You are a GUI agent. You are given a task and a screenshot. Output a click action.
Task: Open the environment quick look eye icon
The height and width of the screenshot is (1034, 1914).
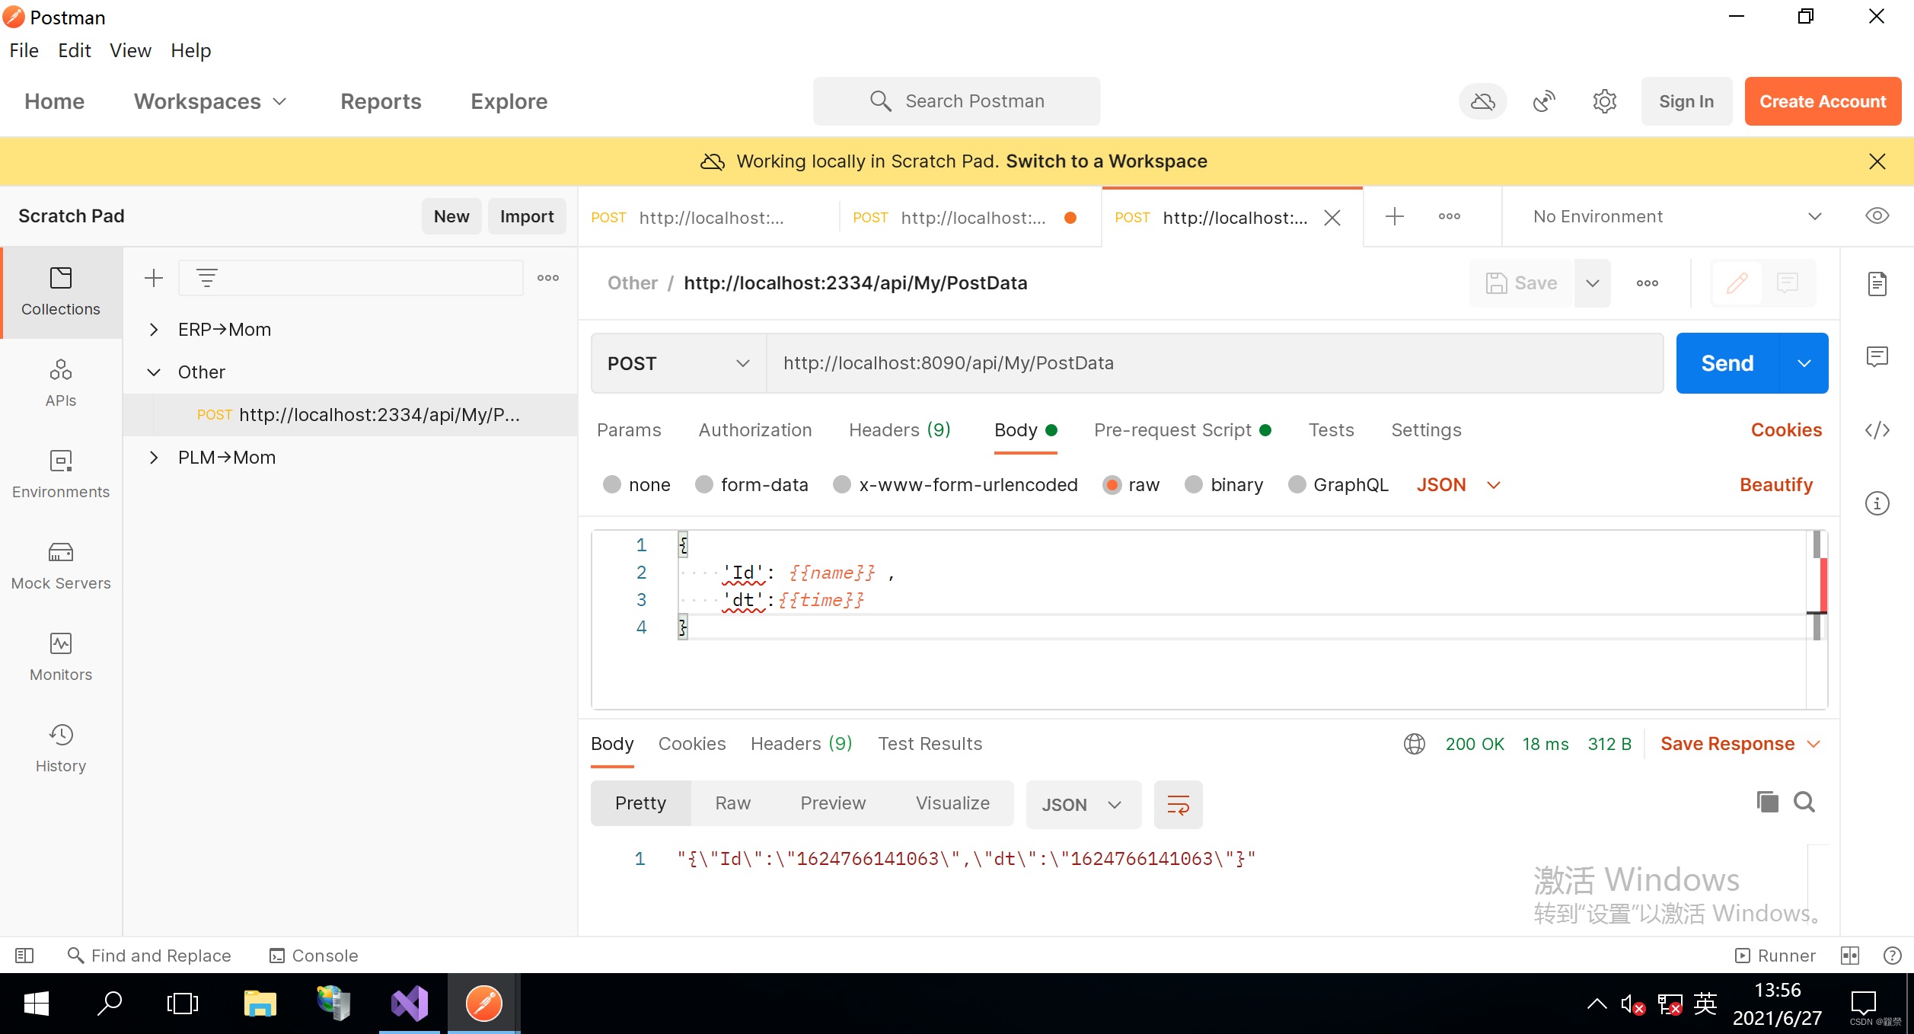[x=1877, y=216]
